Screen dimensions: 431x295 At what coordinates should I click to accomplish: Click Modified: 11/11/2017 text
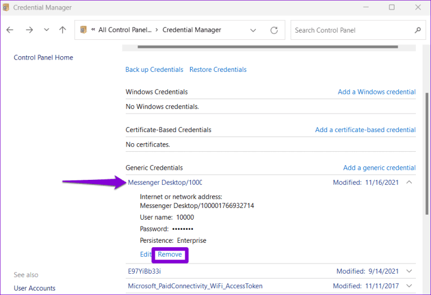(x=365, y=286)
